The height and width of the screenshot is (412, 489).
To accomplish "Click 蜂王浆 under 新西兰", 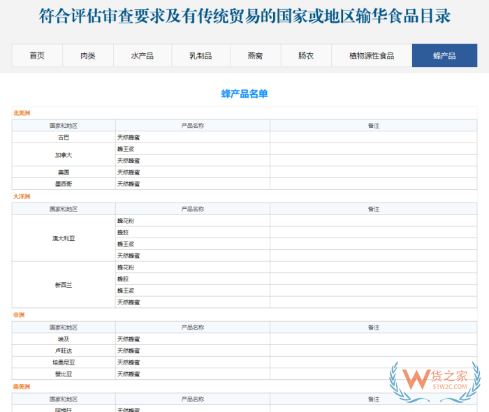I will [x=126, y=290].
